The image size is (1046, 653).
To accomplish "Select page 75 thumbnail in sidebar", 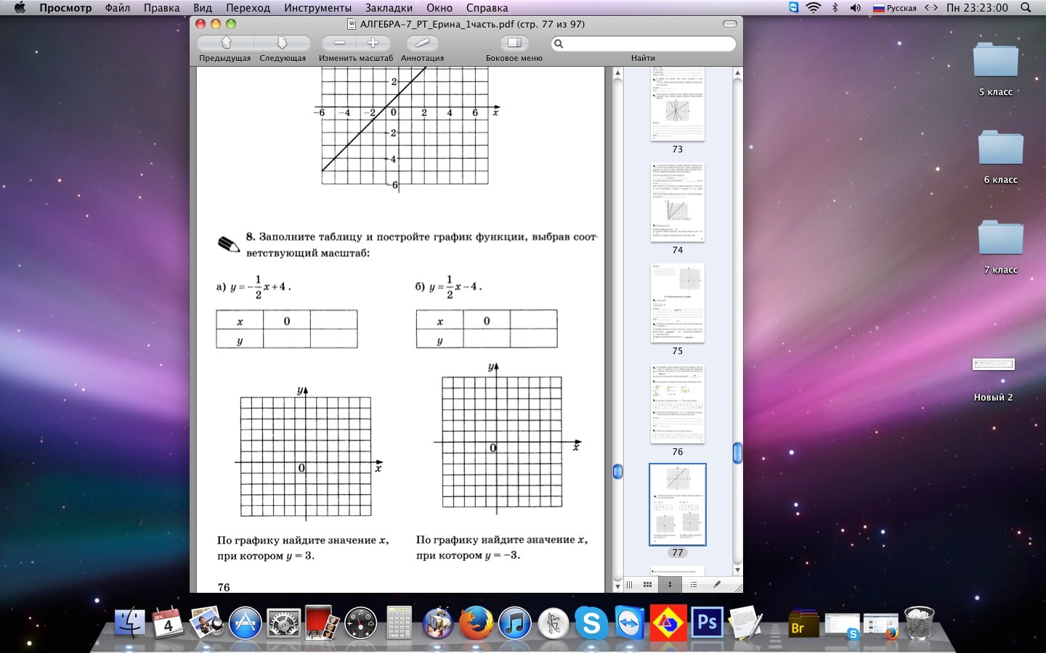I will pyautogui.click(x=678, y=303).
